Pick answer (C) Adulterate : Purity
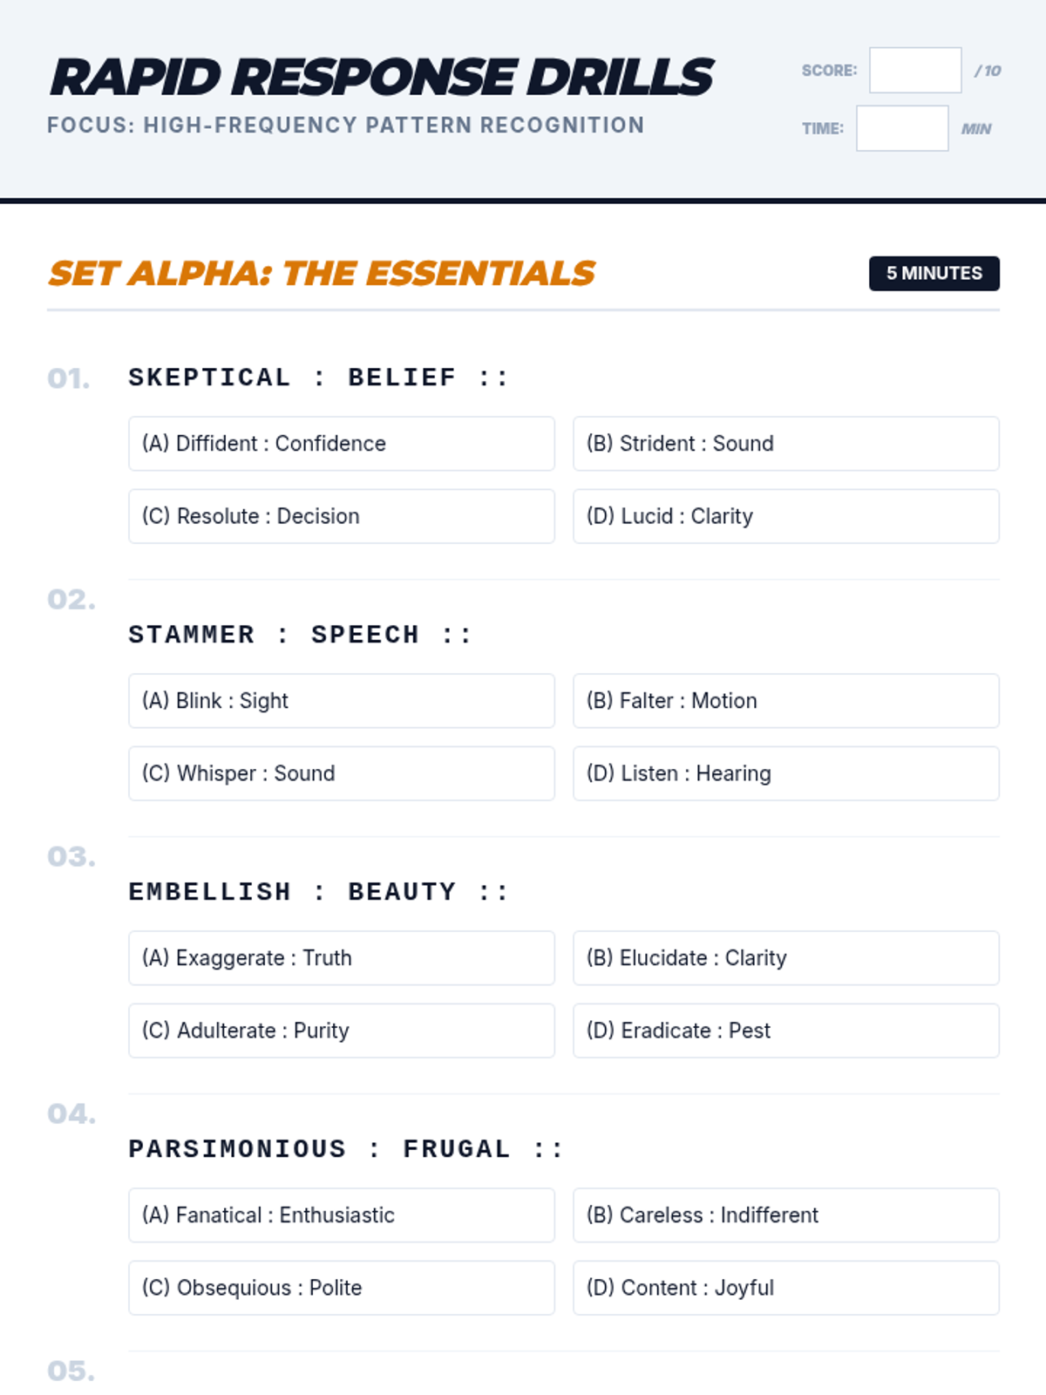 341,1031
